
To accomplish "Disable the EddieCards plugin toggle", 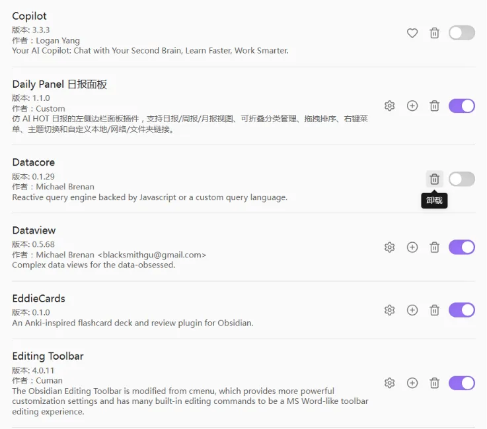I will 461,310.
